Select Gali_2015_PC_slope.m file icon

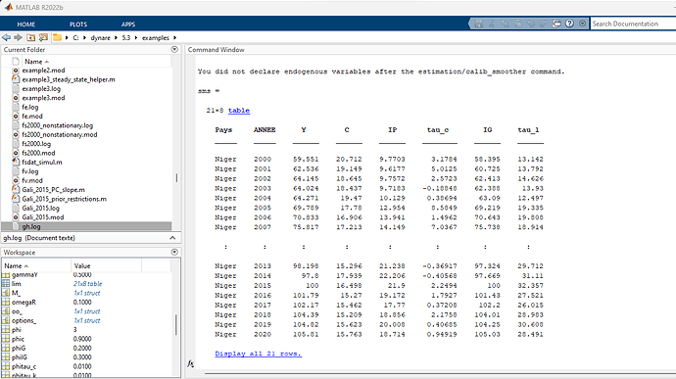tap(16, 189)
